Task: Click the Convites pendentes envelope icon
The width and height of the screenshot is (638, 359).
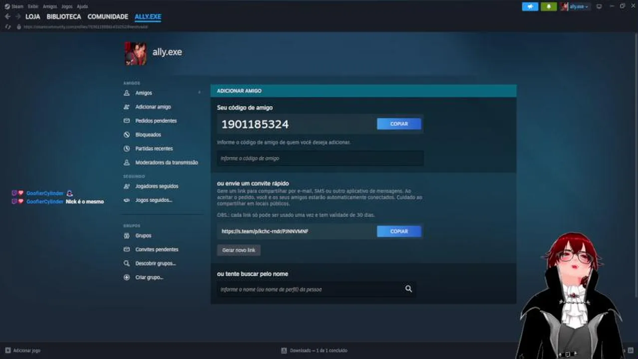Action: (126, 250)
